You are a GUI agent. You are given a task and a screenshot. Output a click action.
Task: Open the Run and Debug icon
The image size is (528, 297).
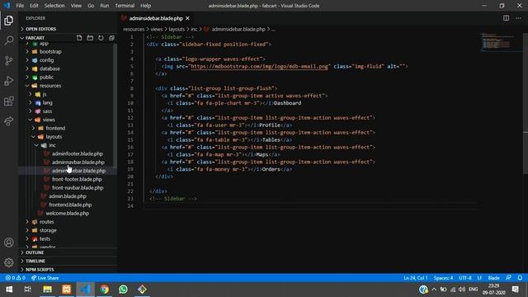tap(9, 81)
